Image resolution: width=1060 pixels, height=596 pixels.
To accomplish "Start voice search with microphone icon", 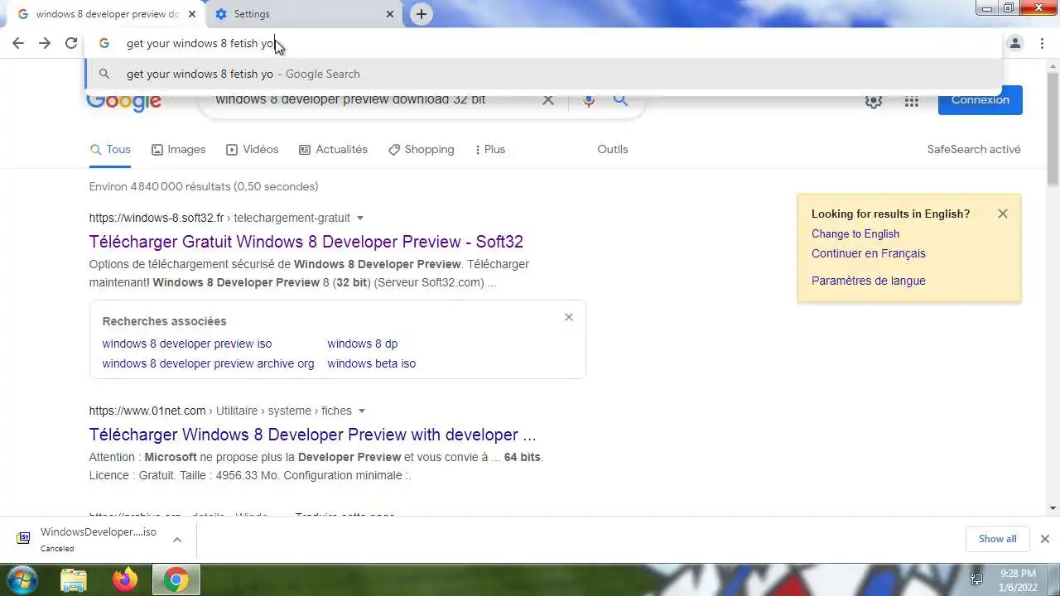I will pos(589,100).
